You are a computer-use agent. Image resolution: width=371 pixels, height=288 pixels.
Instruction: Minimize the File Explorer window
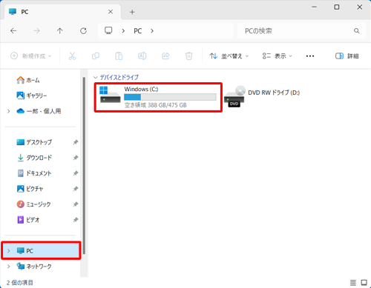[314, 7]
